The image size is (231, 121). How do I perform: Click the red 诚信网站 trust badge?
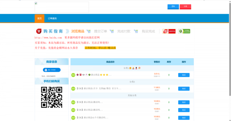(x=169, y=31)
